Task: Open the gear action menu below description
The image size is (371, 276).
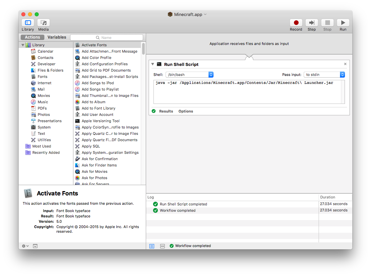Action: point(25,246)
